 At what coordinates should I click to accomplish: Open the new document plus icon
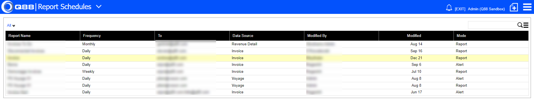(x=514, y=7)
